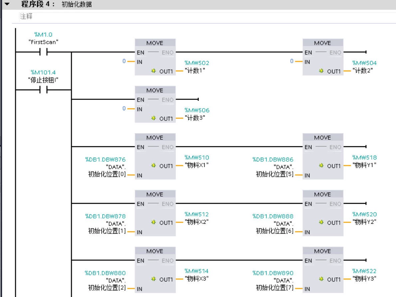Click the star icon on 计数2 MOVE block

pyautogui.click(x=321, y=71)
